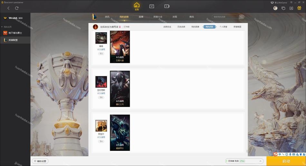Expand the 巨神峰 电信 server dropdown
Image resolution: width=306 pixels, height=166 pixels.
click(x=244, y=161)
